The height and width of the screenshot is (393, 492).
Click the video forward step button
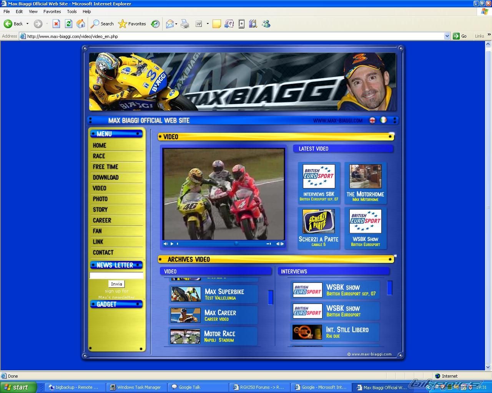click(282, 244)
